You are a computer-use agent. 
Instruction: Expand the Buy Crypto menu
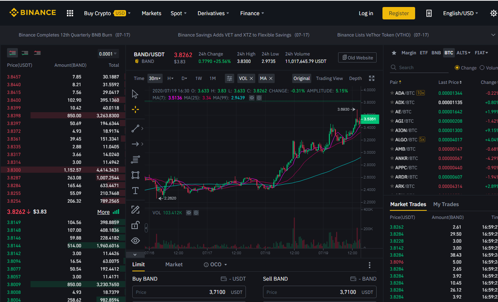coord(107,13)
